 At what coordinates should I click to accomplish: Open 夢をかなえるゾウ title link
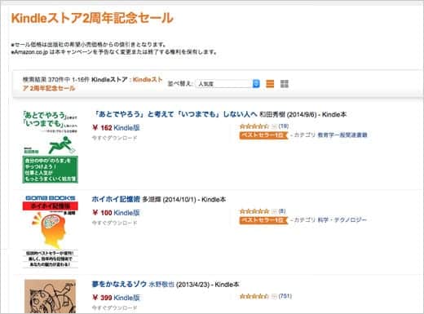119,285
